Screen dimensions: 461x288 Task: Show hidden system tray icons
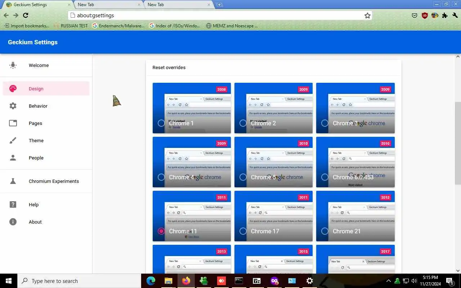tap(388, 281)
